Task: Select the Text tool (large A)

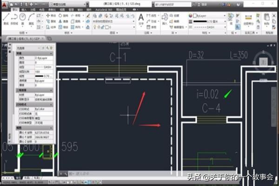Action: tap(141, 18)
